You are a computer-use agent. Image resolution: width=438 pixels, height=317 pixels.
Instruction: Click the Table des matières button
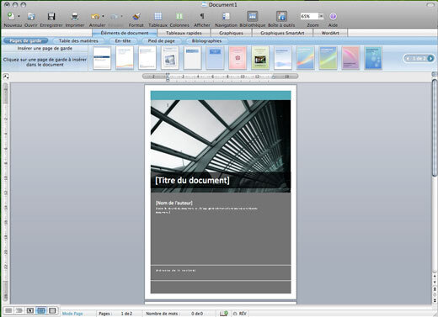coord(78,41)
